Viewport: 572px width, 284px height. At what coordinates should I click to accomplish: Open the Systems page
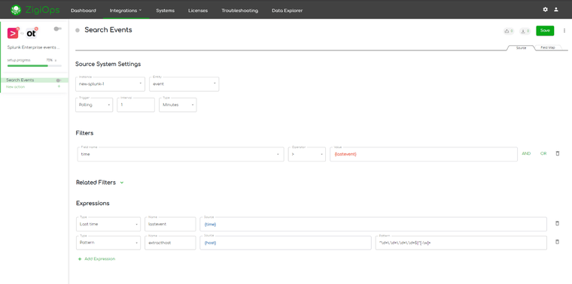pos(166,11)
